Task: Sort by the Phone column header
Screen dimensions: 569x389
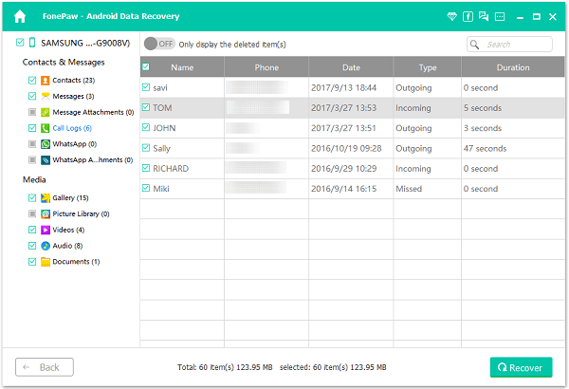Action: click(266, 67)
